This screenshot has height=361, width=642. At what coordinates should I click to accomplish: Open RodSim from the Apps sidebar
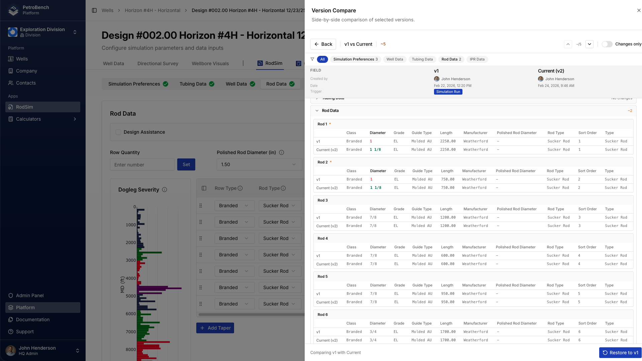coord(24,107)
